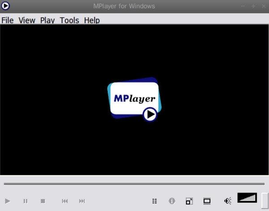
Task: Open the Play menu
Action: point(48,20)
